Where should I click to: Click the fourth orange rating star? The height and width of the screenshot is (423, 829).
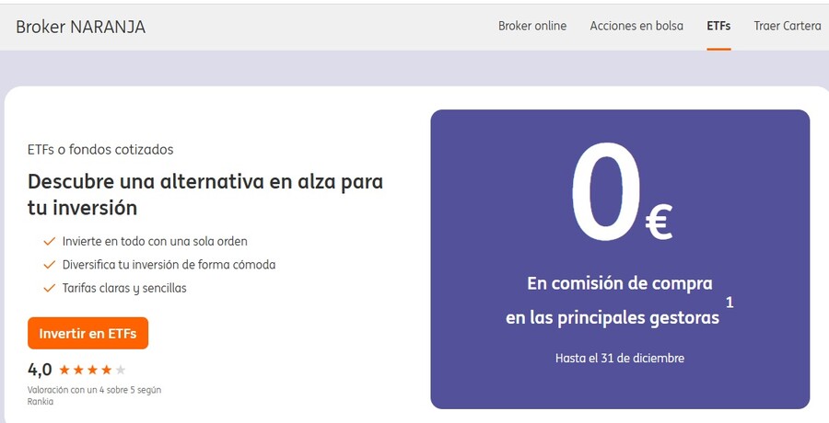106,370
